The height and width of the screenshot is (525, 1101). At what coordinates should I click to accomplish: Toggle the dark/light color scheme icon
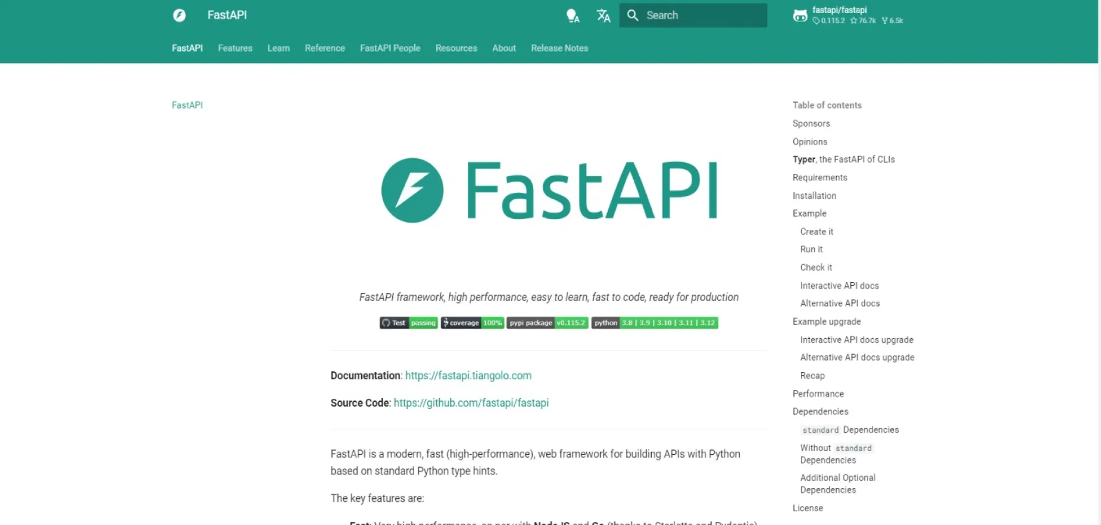573,15
